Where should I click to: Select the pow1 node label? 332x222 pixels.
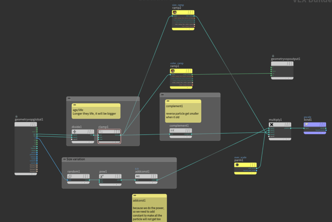coord(103,172)
